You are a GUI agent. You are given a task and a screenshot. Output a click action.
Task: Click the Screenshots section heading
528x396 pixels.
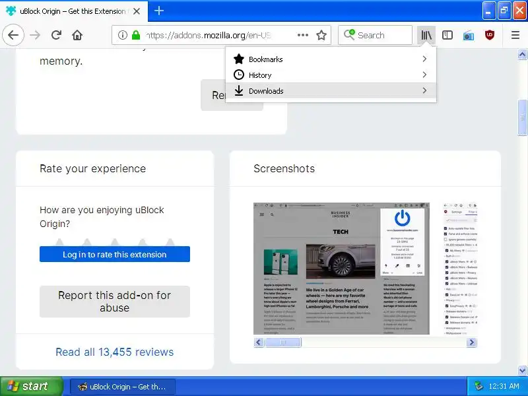coord(284,168)
